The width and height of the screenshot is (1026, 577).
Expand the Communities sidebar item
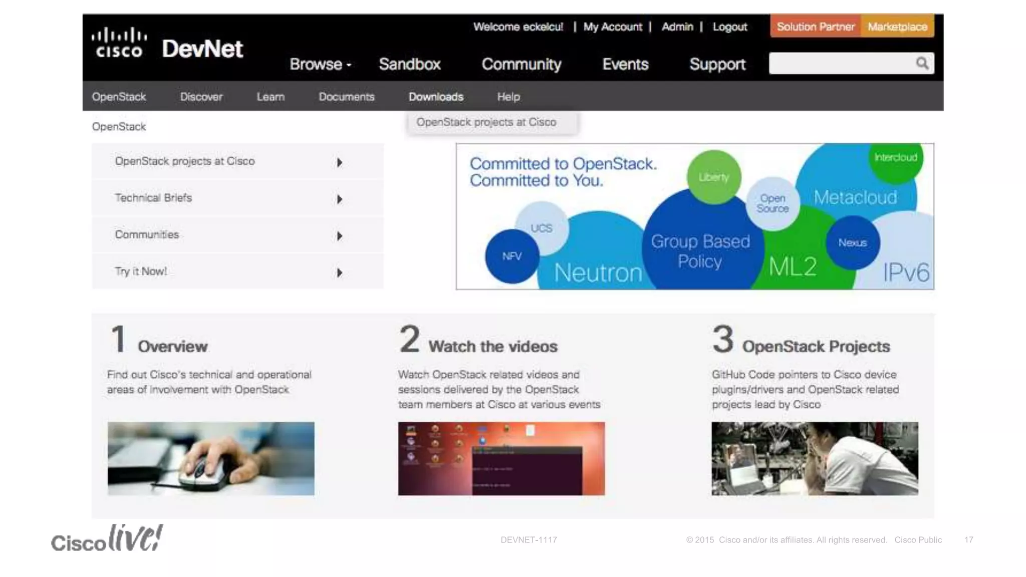point(339,235)
